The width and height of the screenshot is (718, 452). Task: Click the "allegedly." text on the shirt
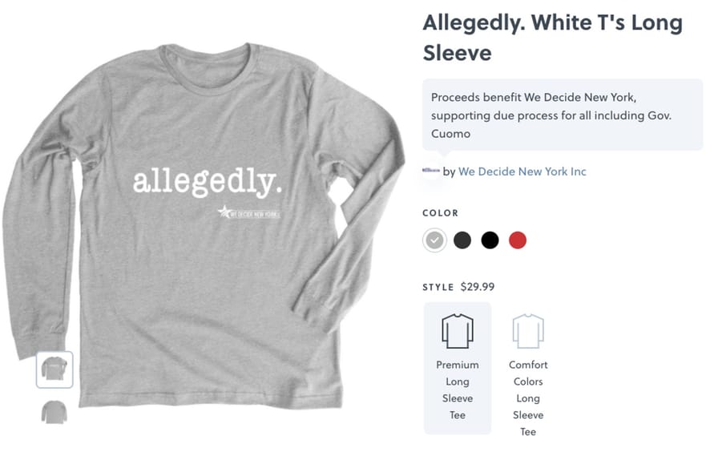(x=207, y=182)
